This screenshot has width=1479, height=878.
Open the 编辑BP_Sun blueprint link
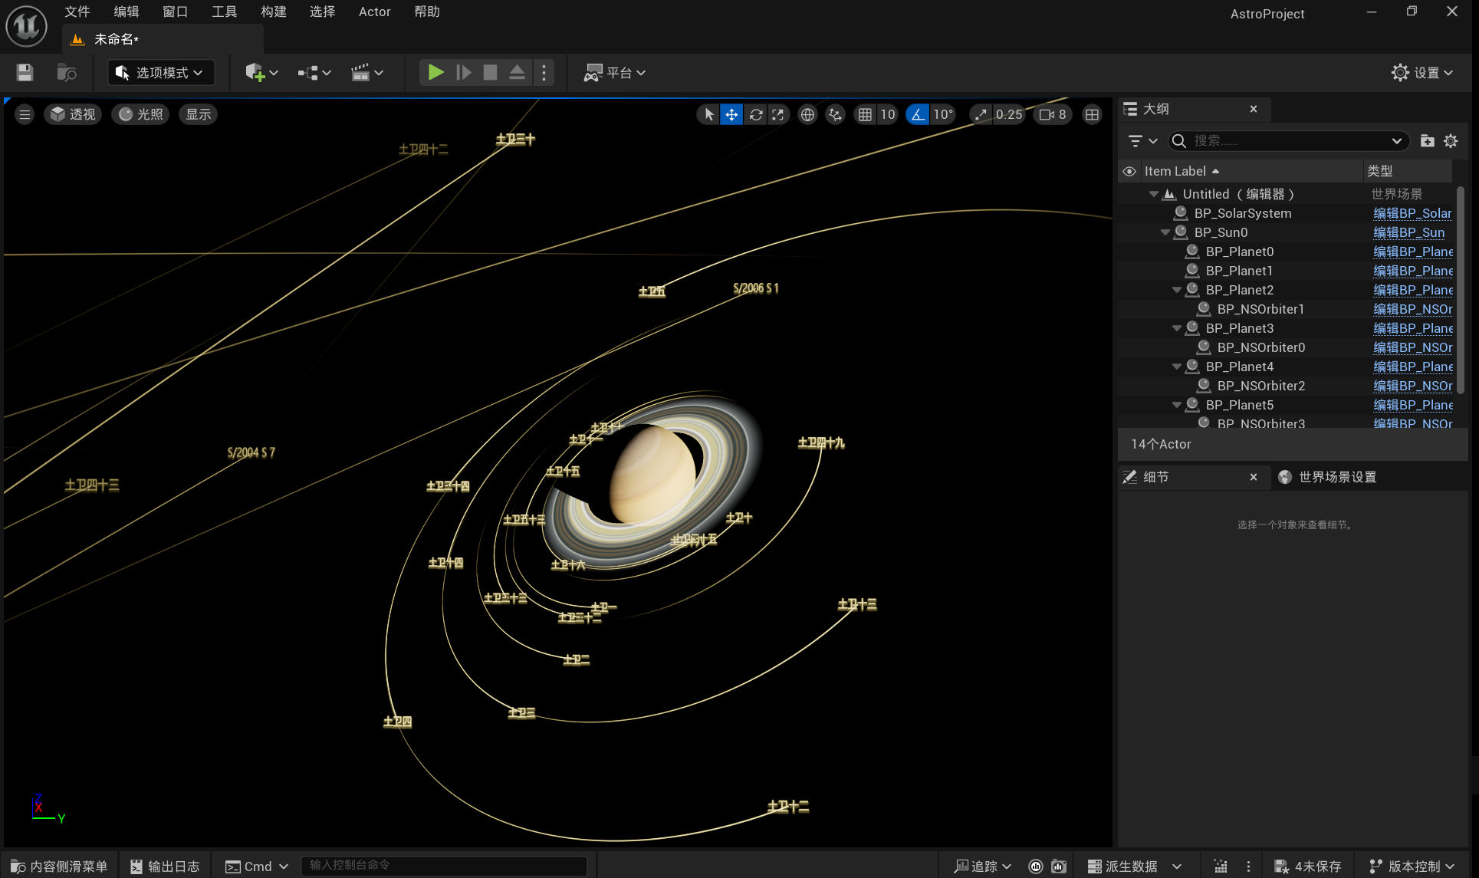1408,232
